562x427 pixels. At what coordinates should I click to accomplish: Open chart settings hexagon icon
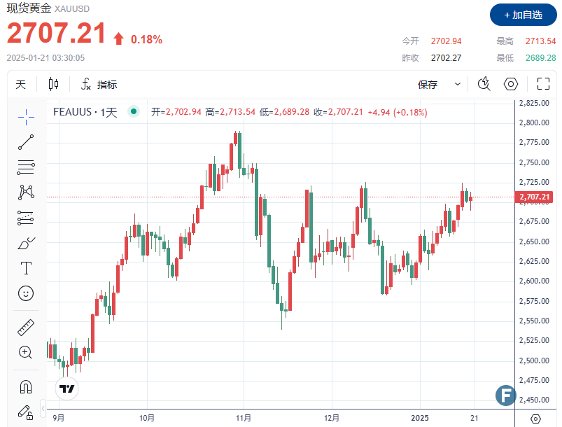511,85
